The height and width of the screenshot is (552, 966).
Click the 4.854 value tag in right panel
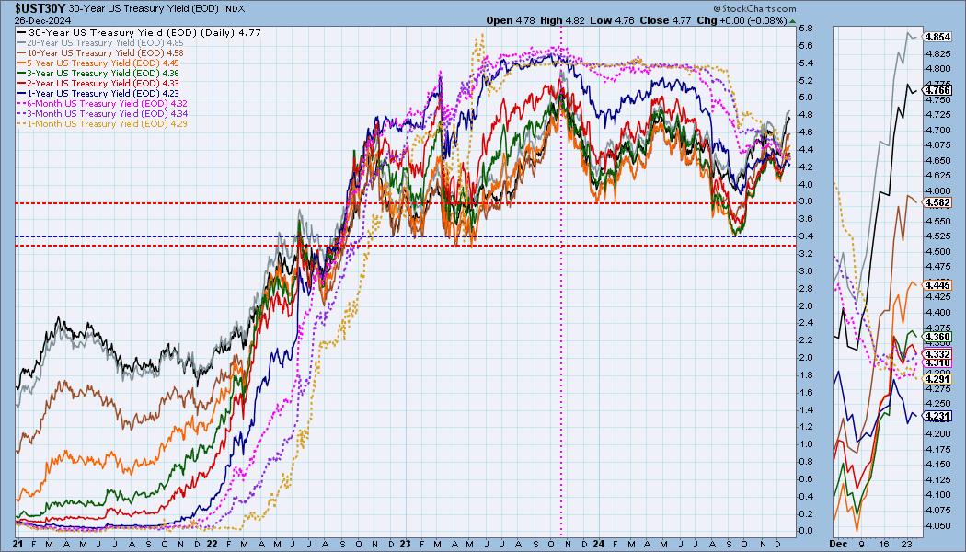(937, 37)
